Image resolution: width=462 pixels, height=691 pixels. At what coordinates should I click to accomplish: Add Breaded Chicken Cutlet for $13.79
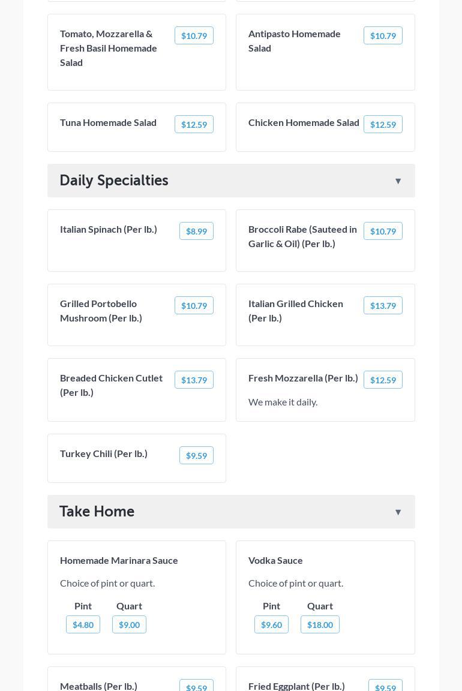click(x=194, y=380)
